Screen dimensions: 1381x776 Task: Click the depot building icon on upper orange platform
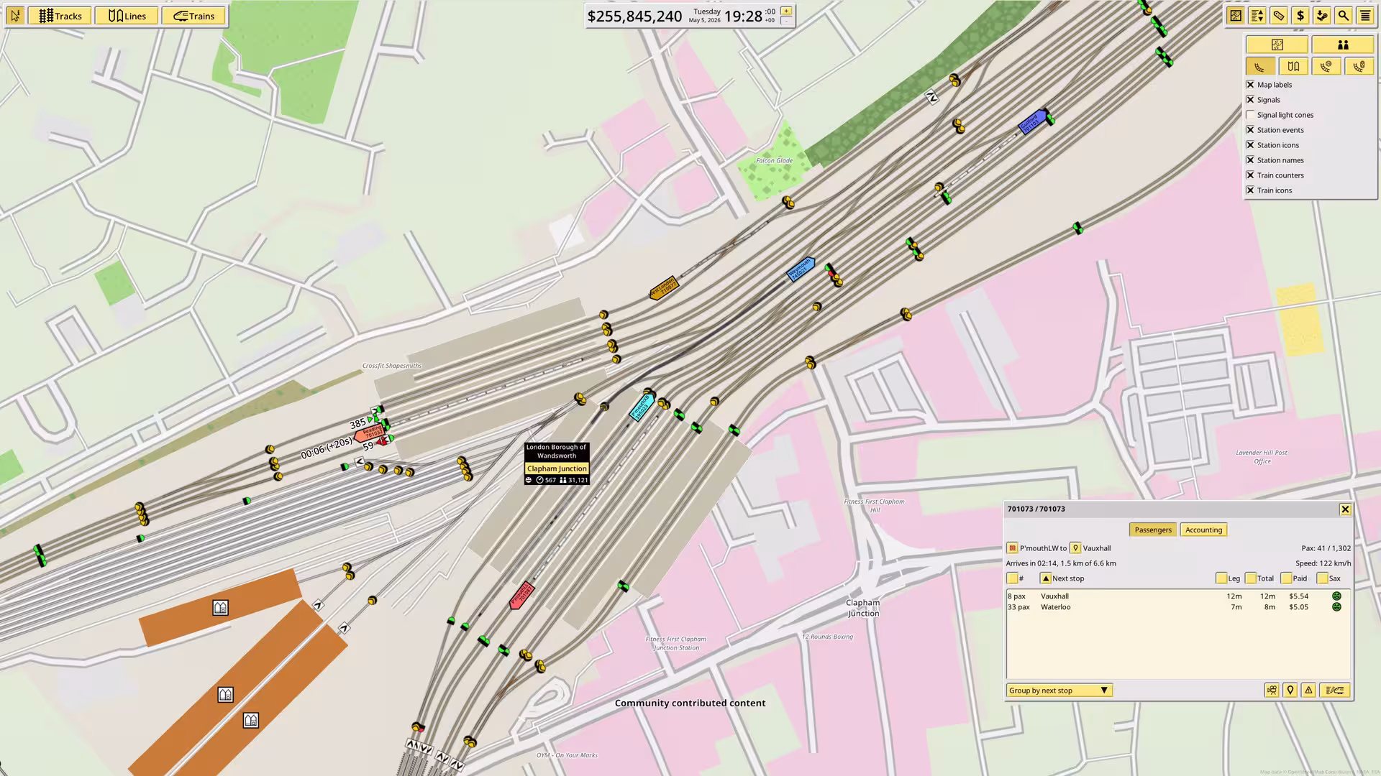click(220, 608)
